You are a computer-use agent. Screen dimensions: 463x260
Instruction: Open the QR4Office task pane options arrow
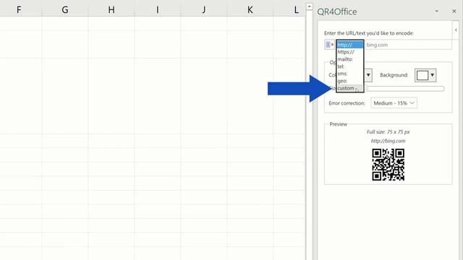click(437, 12)
